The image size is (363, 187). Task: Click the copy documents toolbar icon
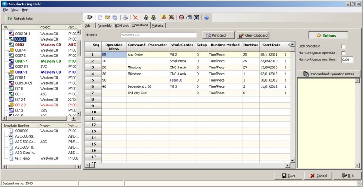(115, 18)
